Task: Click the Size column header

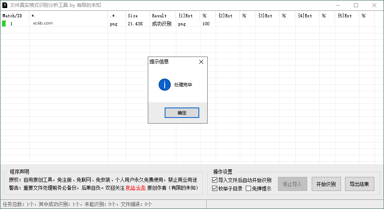Action: point(137,16)
